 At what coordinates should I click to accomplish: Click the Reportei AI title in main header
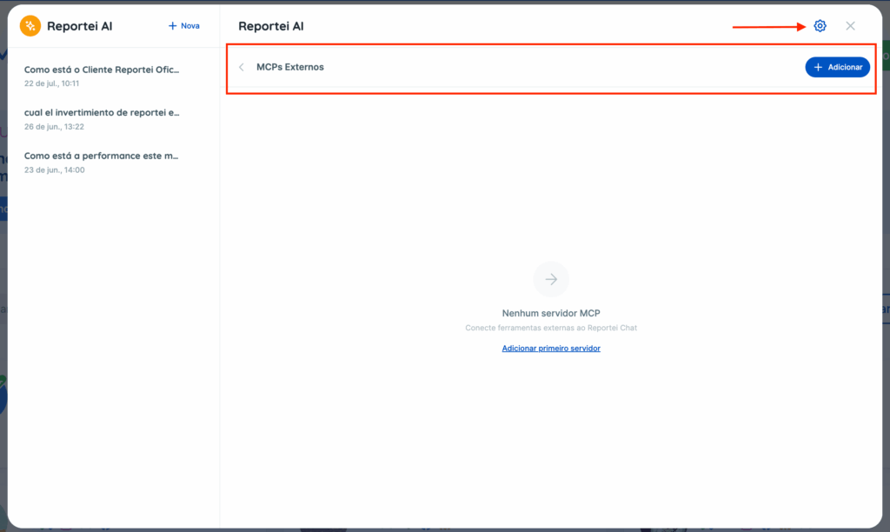coord(271,26)
